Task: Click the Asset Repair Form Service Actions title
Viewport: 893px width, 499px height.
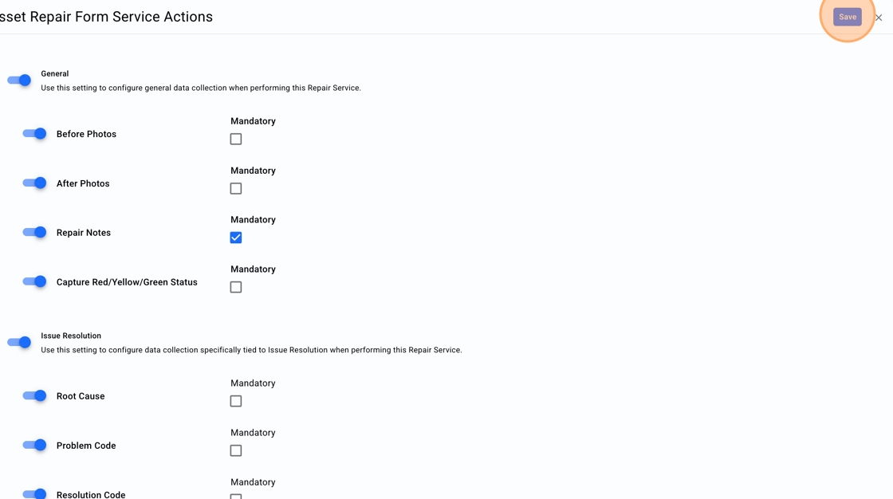Action: click(x=106, y=17)
